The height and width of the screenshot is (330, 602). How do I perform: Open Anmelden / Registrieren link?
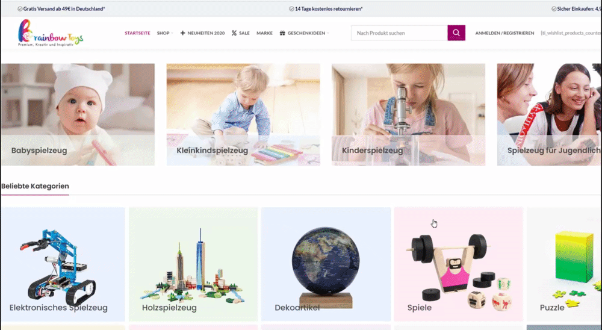click(504, 33)
